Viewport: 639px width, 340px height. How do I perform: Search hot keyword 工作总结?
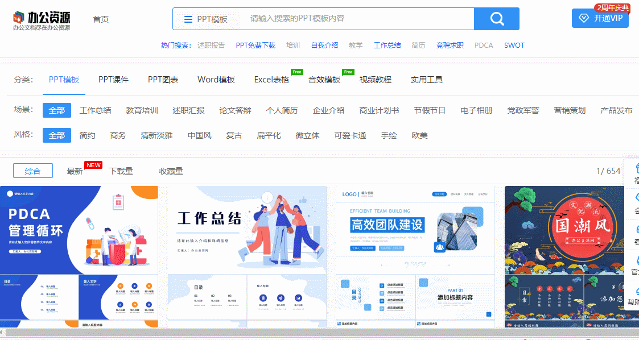(x=387, y=45)
